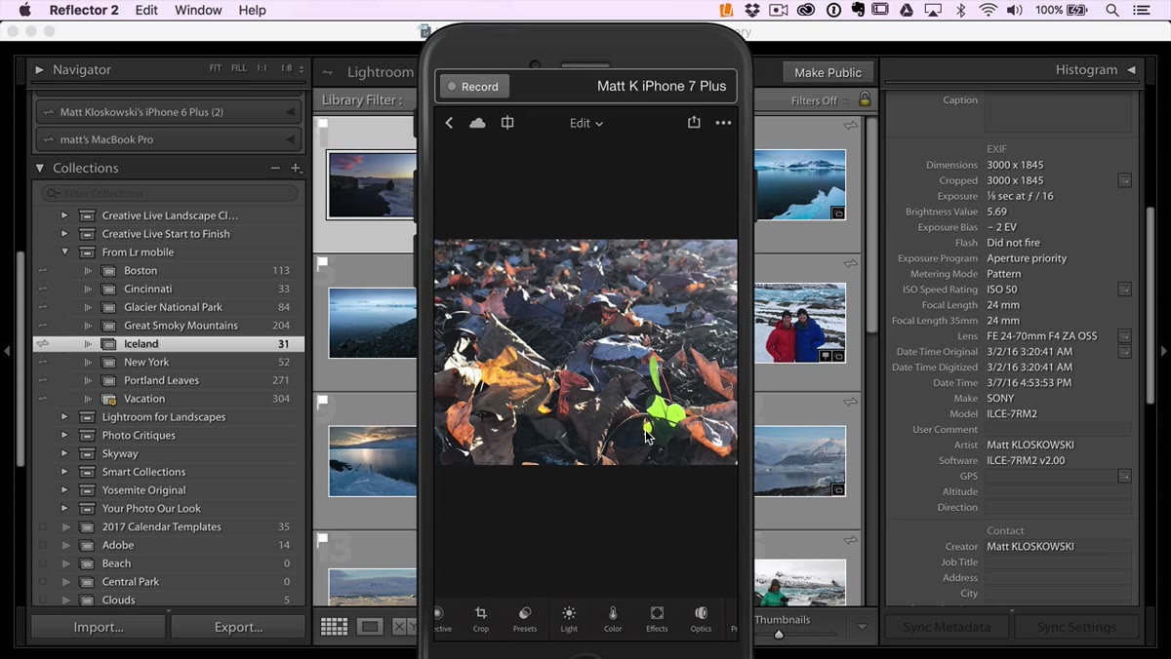
Task: Select the couple in jackets thumbnail
Action: pos(800,324)
